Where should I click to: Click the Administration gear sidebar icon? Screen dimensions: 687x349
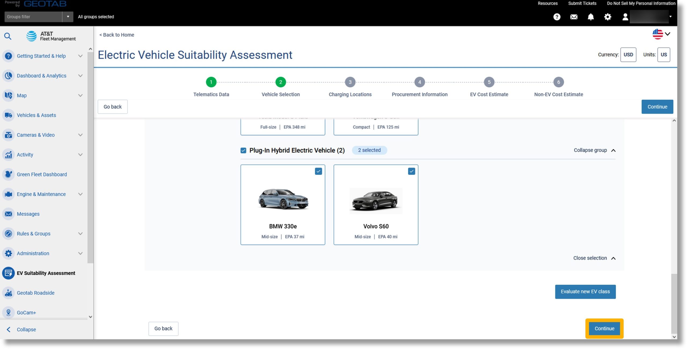[8, 253]
